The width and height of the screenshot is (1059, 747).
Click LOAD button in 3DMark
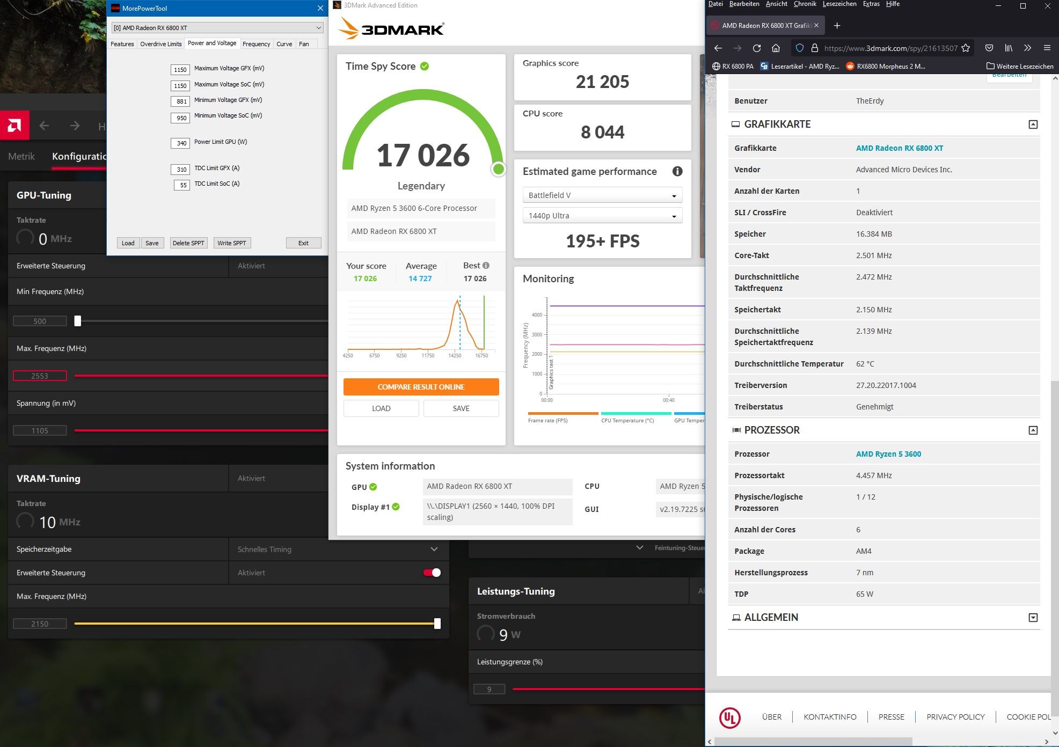click(x=381, y=408)
